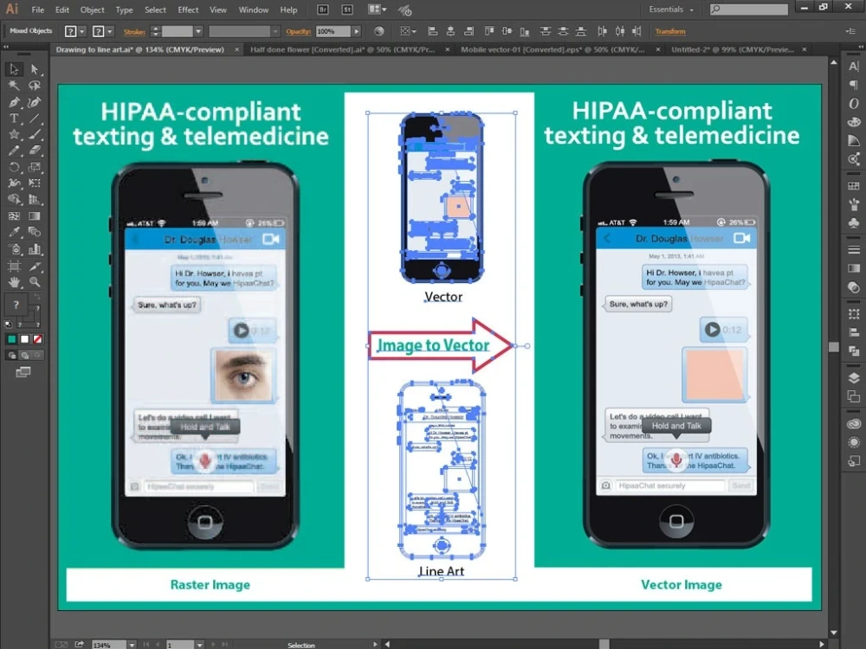This screenshot has height=649, width=866.
Task: Open the Arrange Documents dropdown
Action: point(378,10)
